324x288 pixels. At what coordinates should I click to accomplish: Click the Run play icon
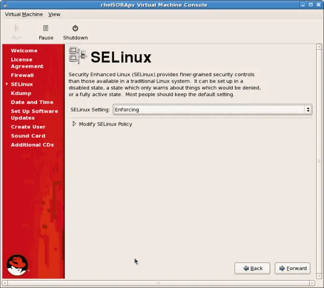[x=16, y=28]
